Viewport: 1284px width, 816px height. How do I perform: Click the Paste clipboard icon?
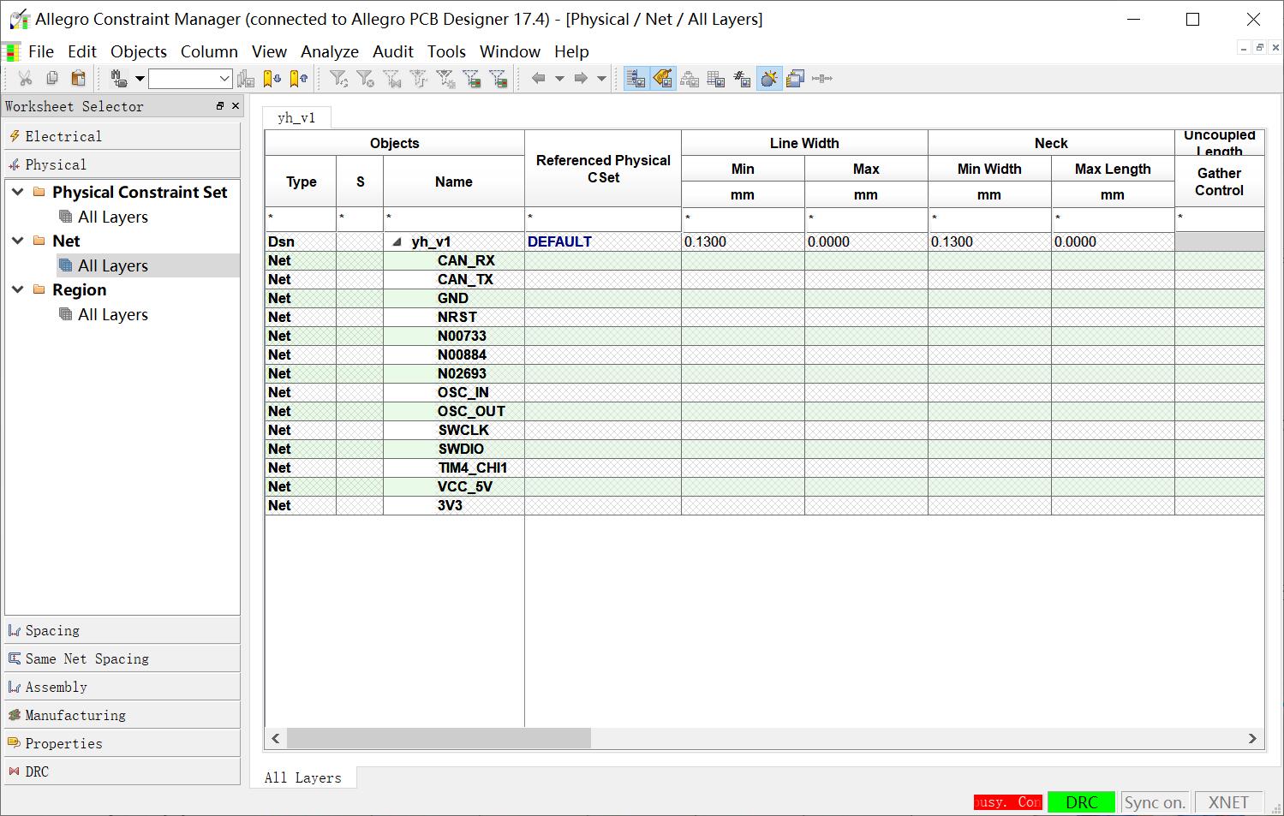tap(78, 79)
